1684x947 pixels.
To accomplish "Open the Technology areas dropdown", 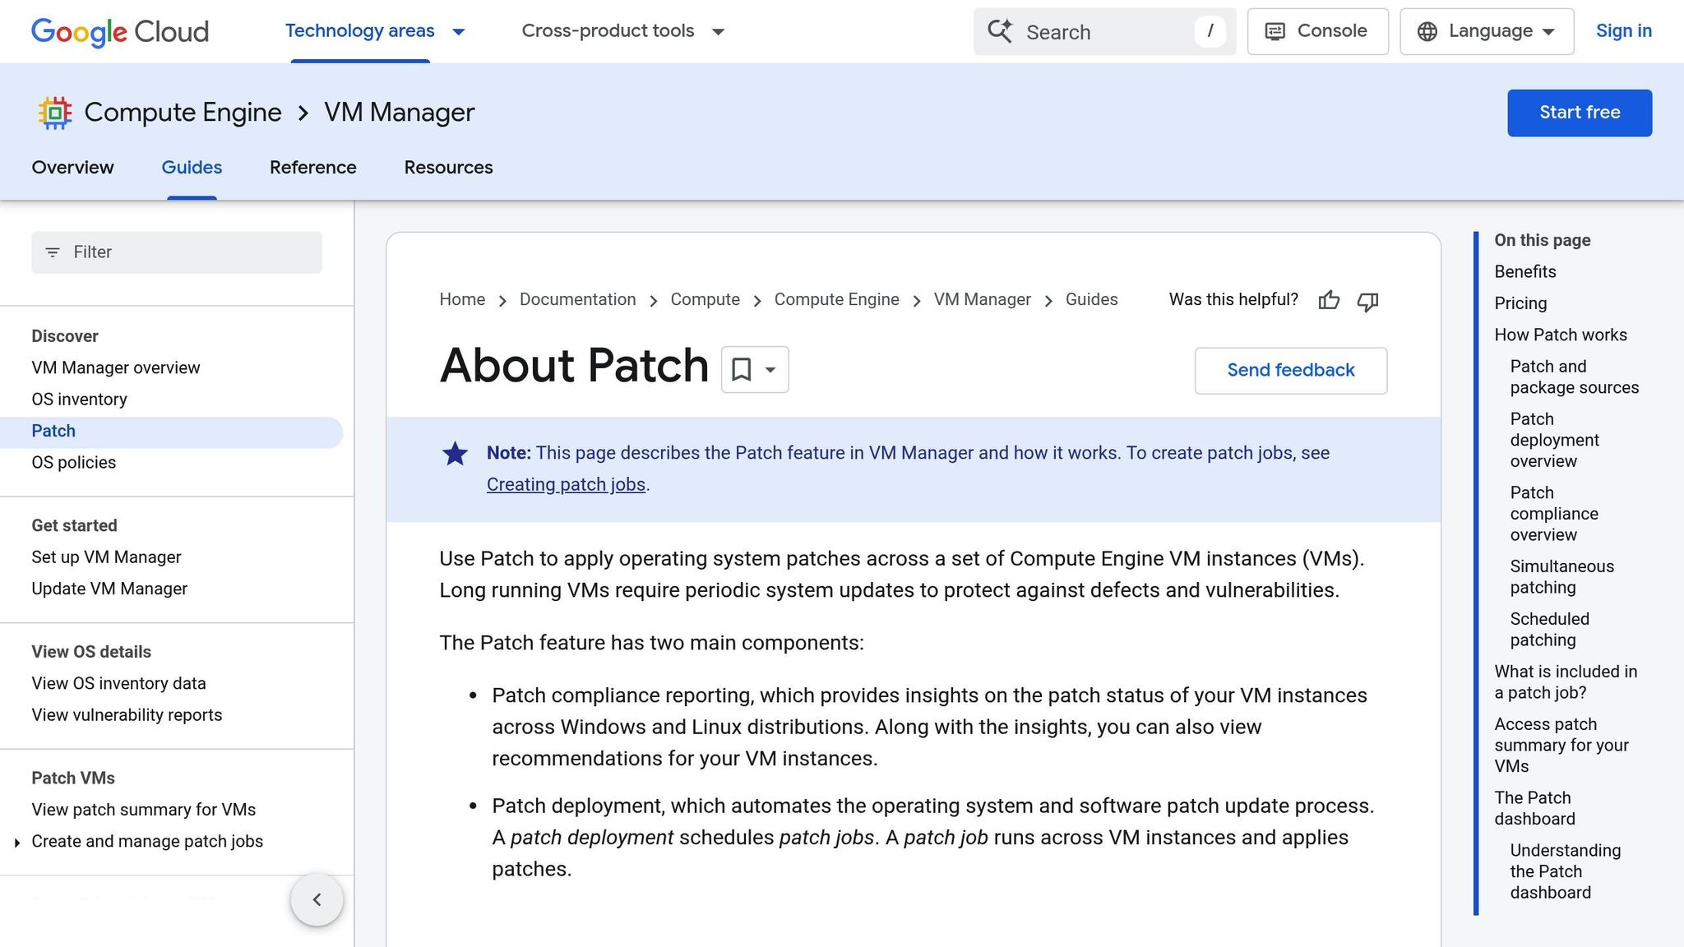I will click(x=374, y=31).
